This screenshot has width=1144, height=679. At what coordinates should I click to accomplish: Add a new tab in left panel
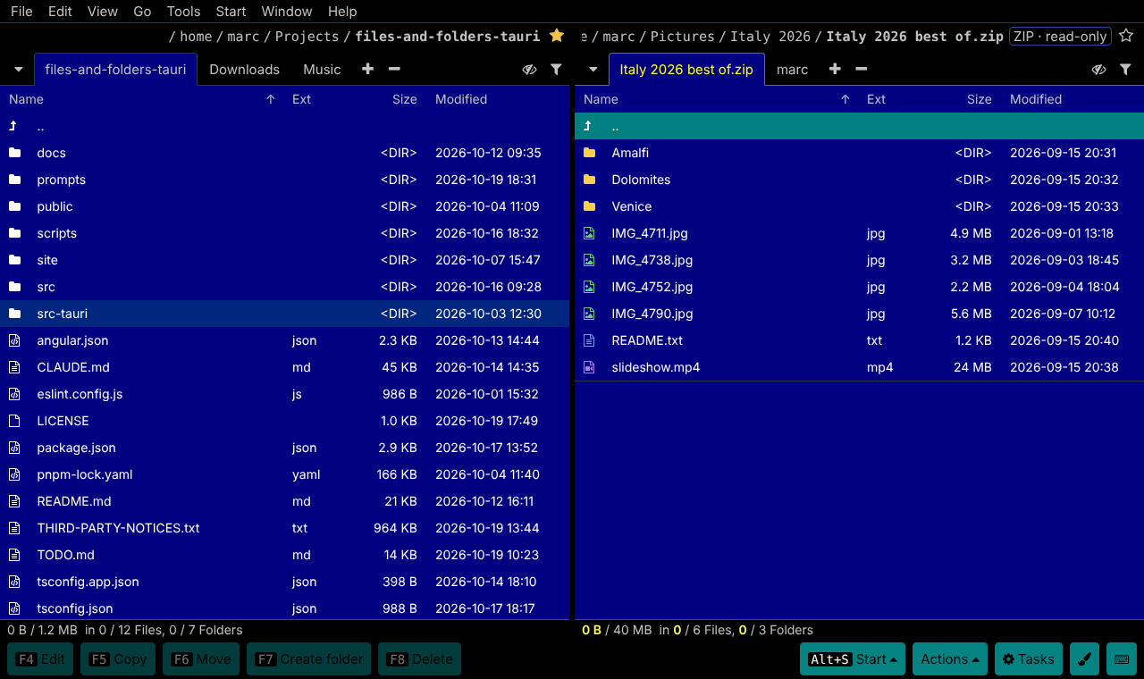[367, 69]
